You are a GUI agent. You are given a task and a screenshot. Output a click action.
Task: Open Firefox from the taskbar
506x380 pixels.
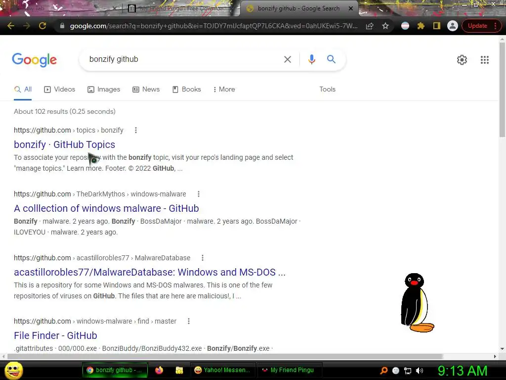click(159, 370)
